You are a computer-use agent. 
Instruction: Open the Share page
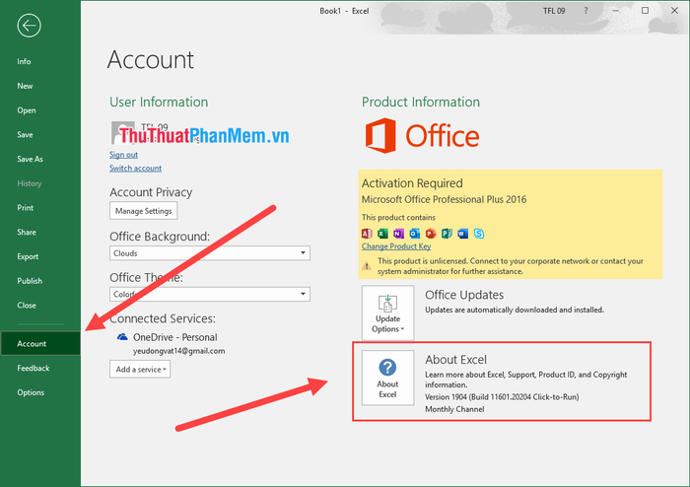point(27,232)
